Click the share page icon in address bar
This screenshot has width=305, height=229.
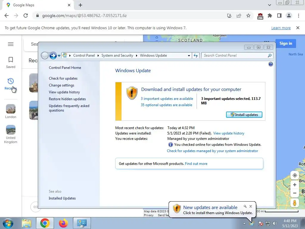(x=239, y=16)
